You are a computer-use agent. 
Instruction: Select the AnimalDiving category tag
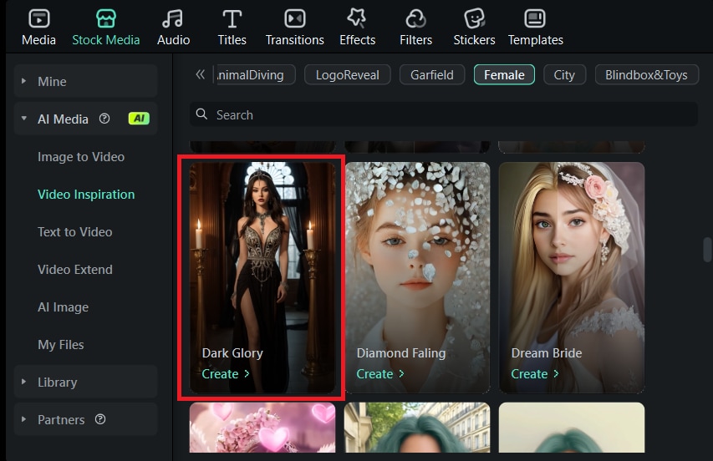255,74
